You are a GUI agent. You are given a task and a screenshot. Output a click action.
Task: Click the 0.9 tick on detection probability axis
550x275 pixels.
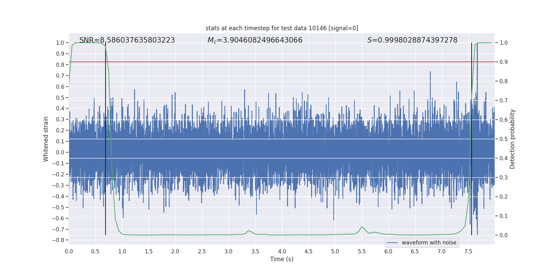[x=504, y=62]
